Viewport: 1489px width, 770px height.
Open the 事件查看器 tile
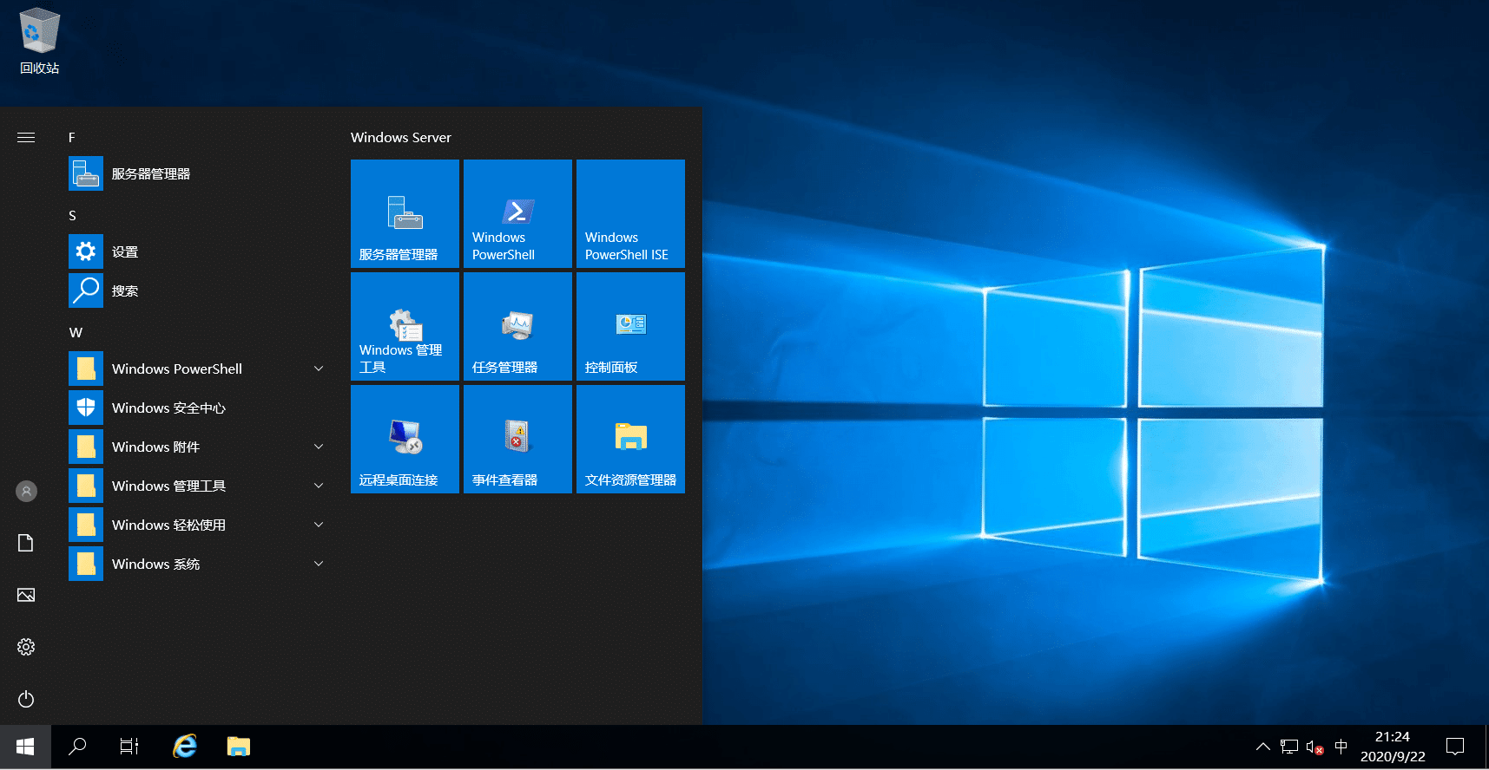(x=517, y=439)
